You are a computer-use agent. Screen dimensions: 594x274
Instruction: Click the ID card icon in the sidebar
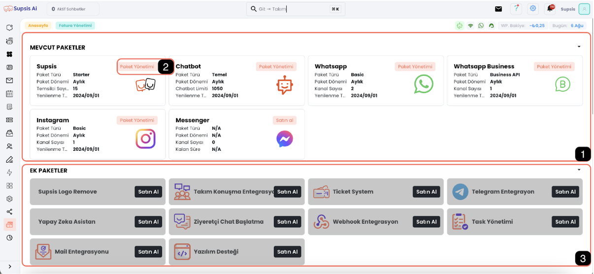(9, 67)
